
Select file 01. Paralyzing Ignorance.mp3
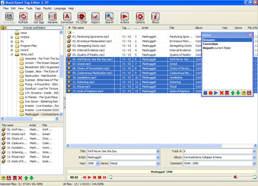91,37
